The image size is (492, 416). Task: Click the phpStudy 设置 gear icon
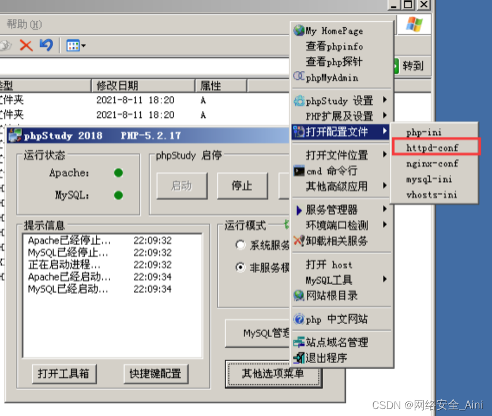(299, 101)
